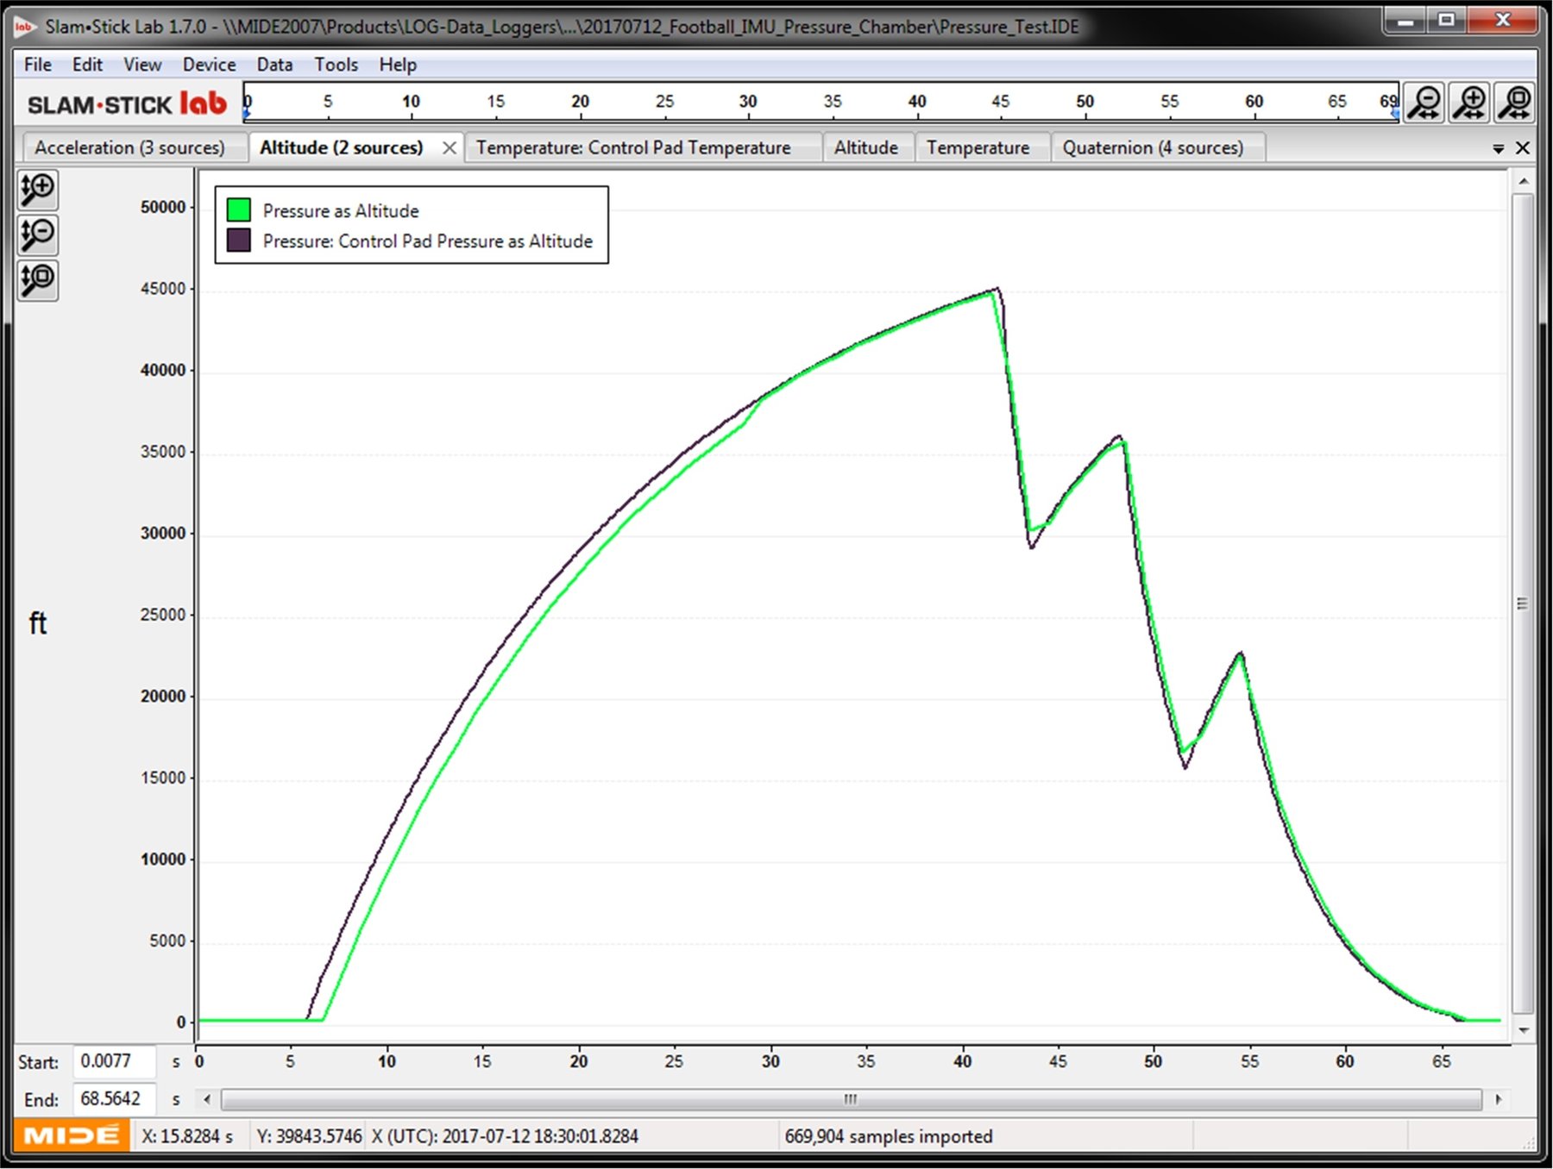This screenshot has height=1169, width=1553.
Task: Close the Altitude (2 sources) tab
Action: click(450, 147)
